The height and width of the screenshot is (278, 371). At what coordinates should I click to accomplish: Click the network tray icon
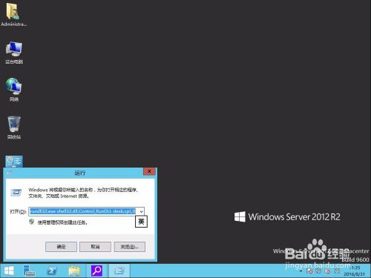coord(318,271)
